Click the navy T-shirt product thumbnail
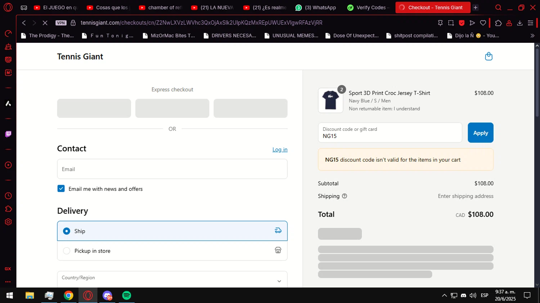The image size is (540, 303). pyautogui.click(x=330, y=100)
